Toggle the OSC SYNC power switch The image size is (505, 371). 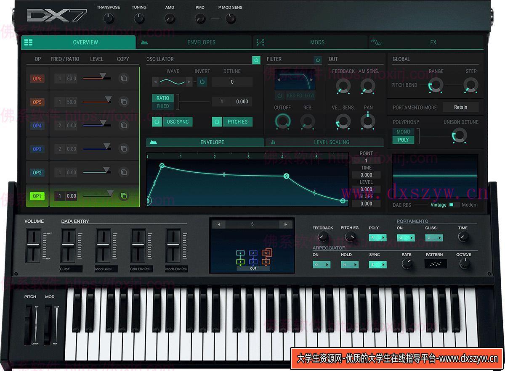point(157,122)
